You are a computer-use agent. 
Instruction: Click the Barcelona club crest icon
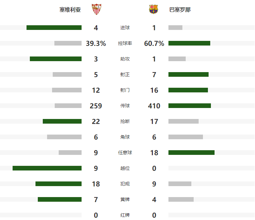click(x=154, y=9)
